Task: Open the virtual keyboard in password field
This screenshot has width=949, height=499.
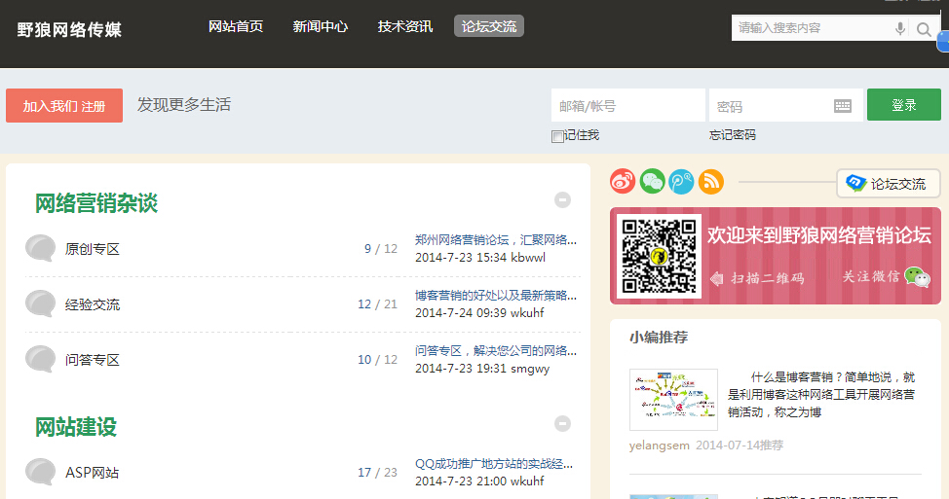Action: 843,106
